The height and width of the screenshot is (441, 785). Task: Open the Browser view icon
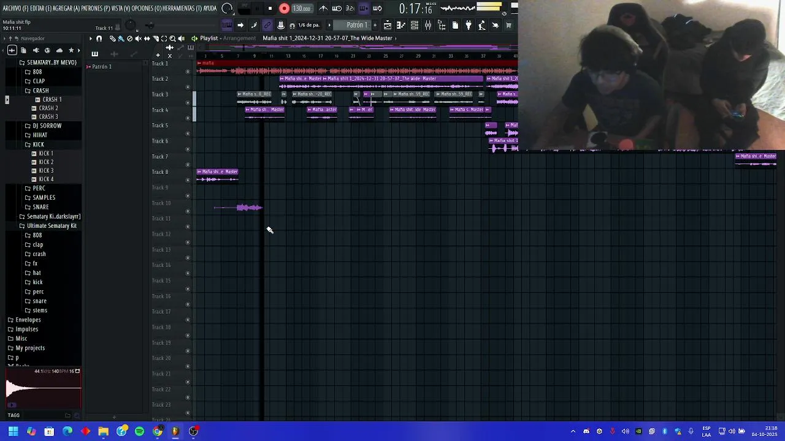pyautogui.click(x=442, y=25)
